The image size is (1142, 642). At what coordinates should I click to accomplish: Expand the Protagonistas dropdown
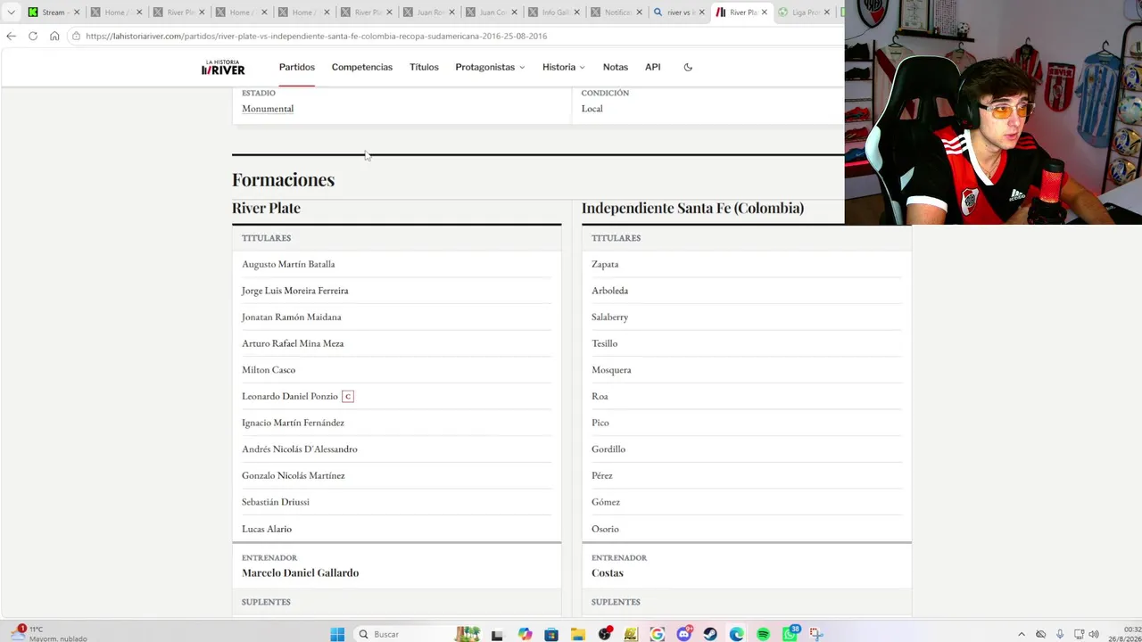click(490, 67)
